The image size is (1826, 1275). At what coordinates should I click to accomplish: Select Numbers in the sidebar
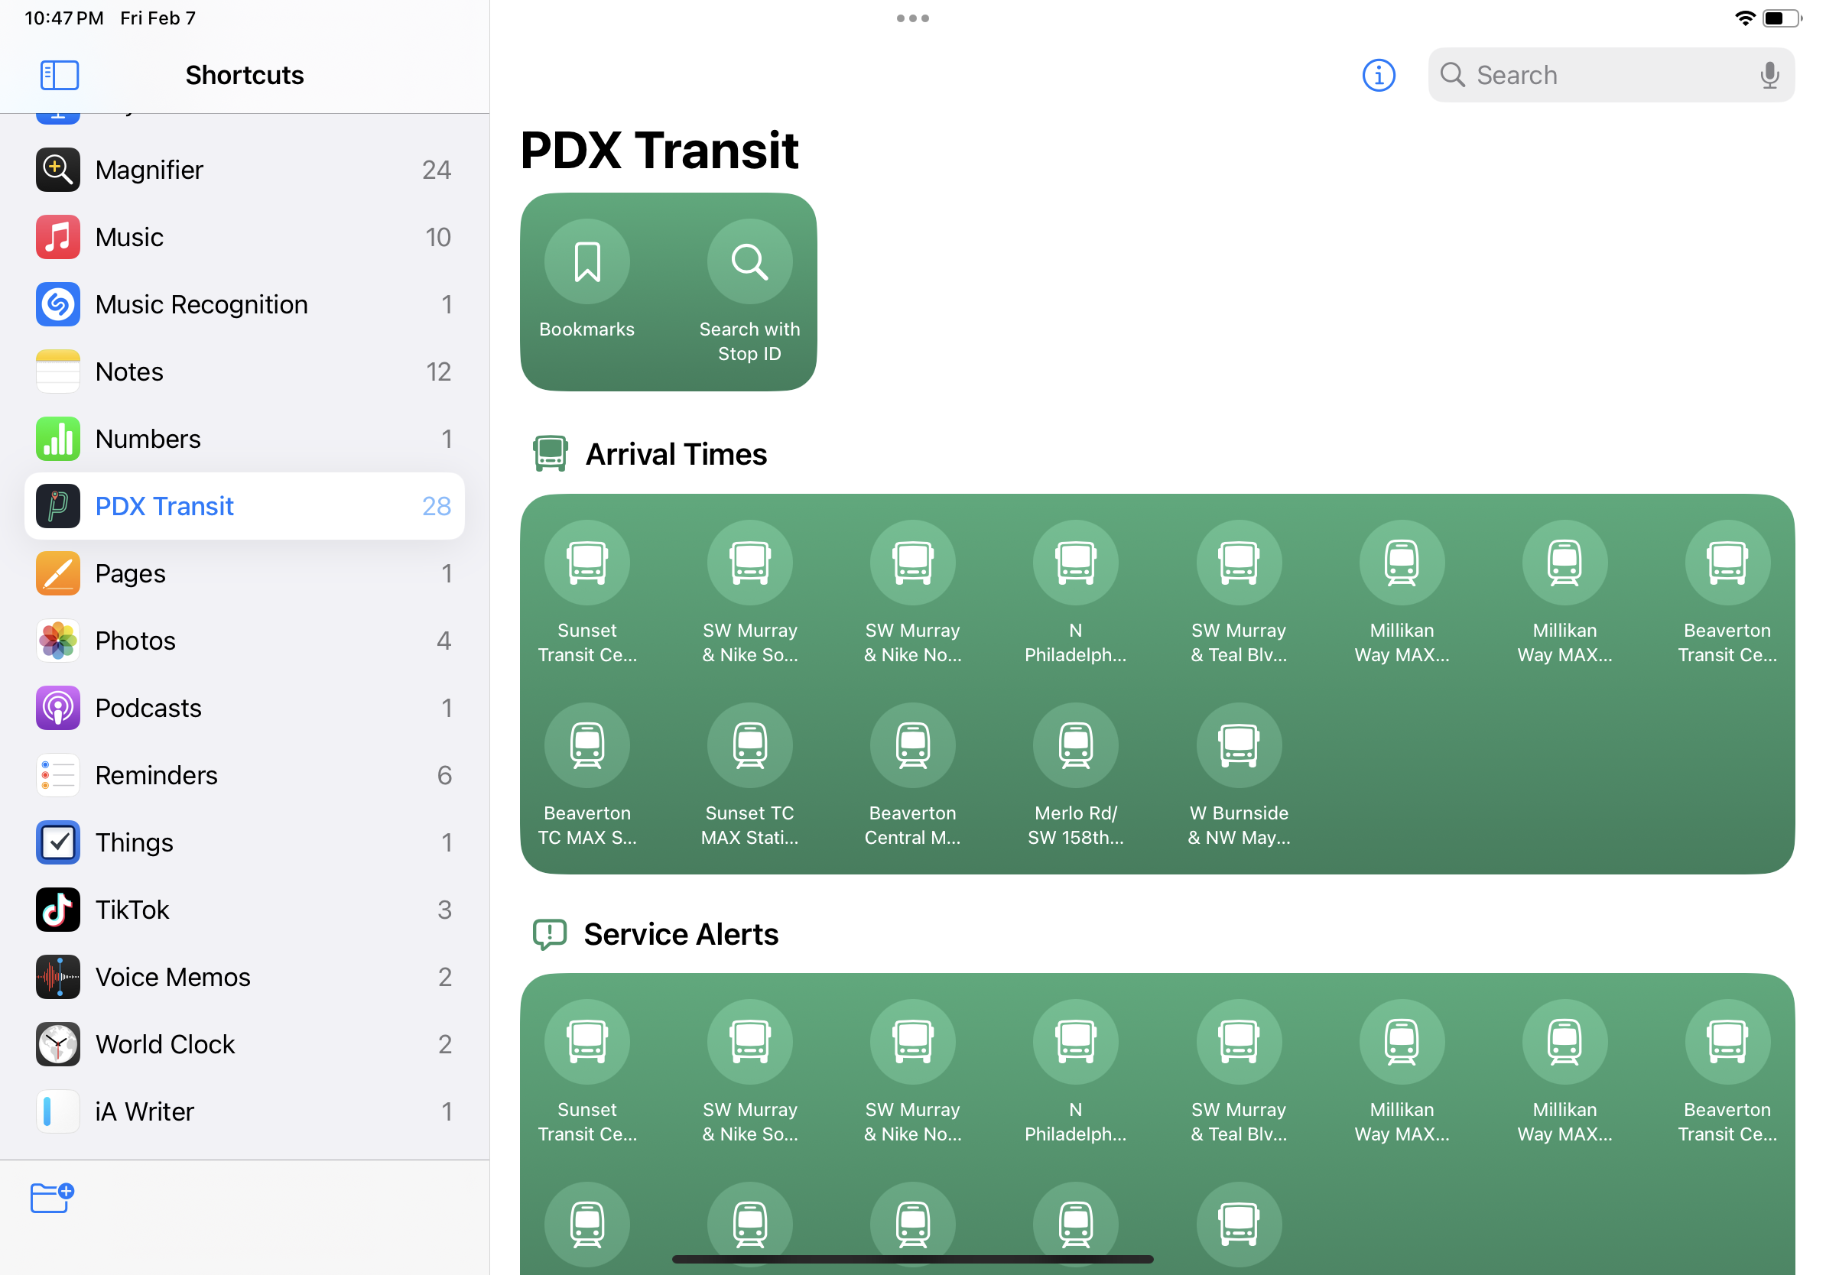(244, 439)
